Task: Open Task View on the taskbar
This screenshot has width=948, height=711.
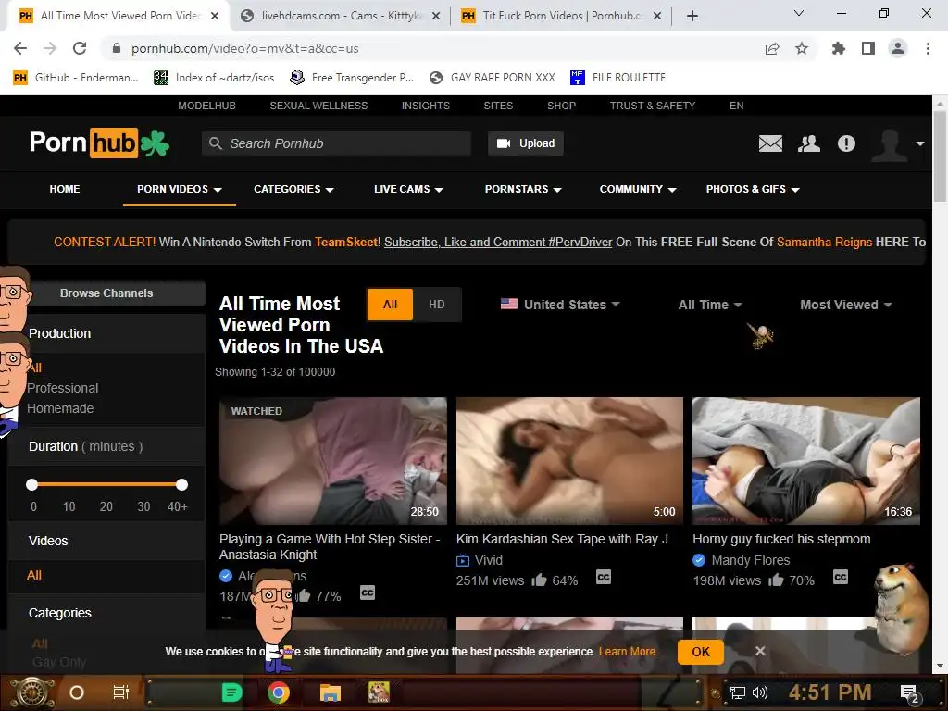Action: click(121, 692)
